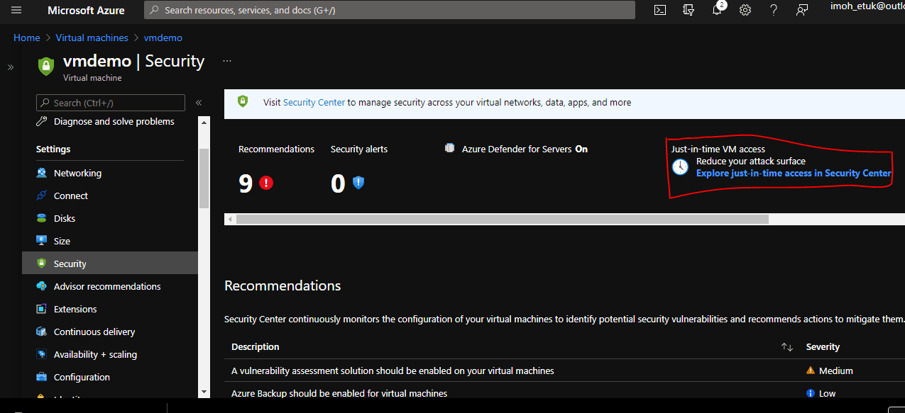Click the green shield icon in info banner
The image size is (905, 413).
pos(243,102)
